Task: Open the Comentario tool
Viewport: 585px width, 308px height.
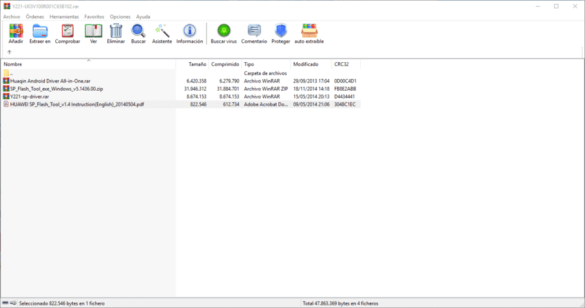Action: click(254, 34)
